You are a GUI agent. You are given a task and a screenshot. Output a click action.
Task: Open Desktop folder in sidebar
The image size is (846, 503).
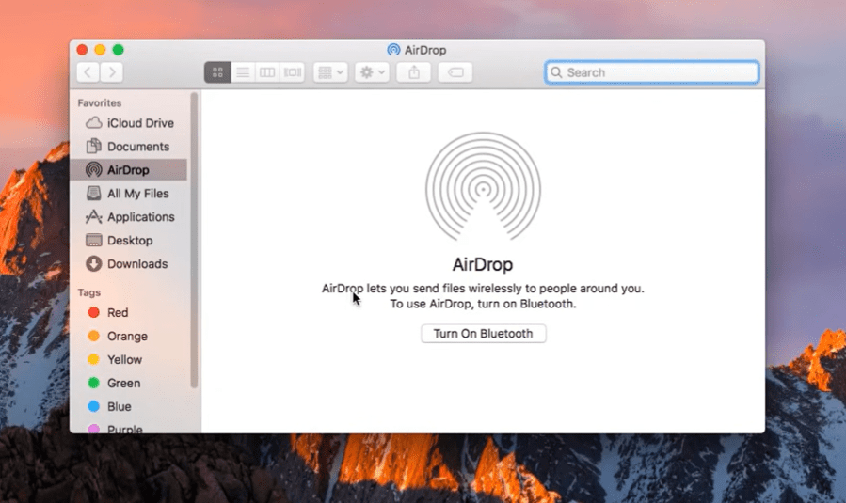(x=130, y=241)
